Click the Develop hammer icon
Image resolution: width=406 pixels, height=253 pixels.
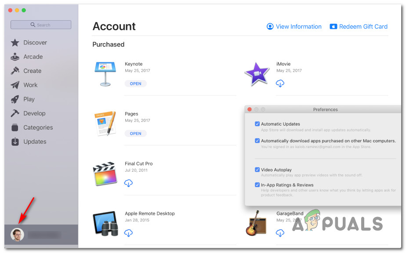point(15,113)
